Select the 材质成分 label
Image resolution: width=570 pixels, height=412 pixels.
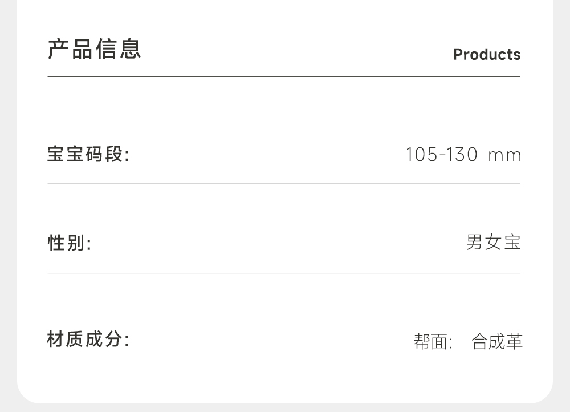[x=88, y=340]
